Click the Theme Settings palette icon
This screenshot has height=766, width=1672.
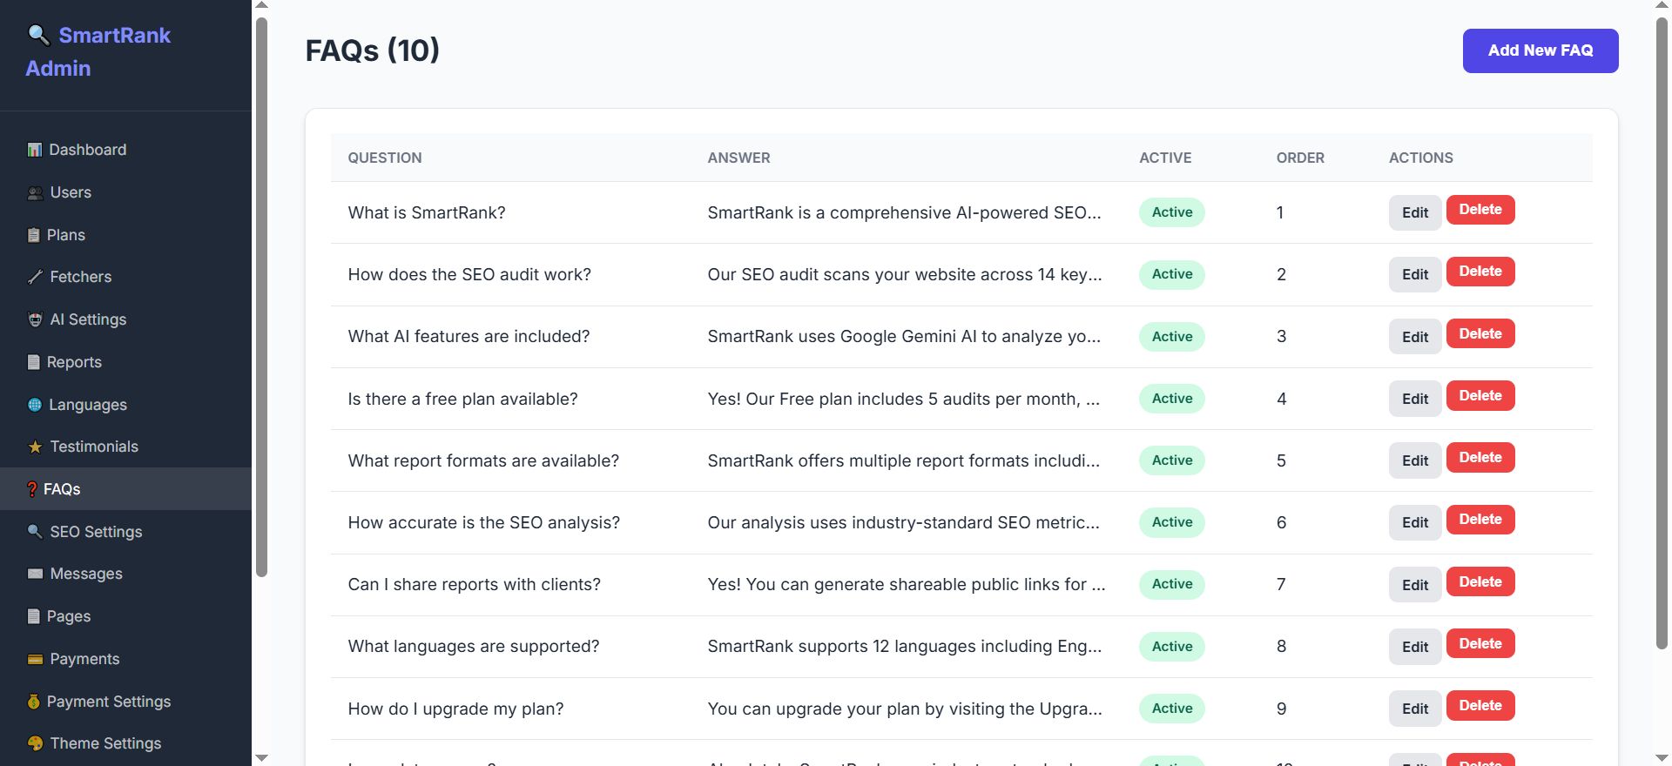35,743
